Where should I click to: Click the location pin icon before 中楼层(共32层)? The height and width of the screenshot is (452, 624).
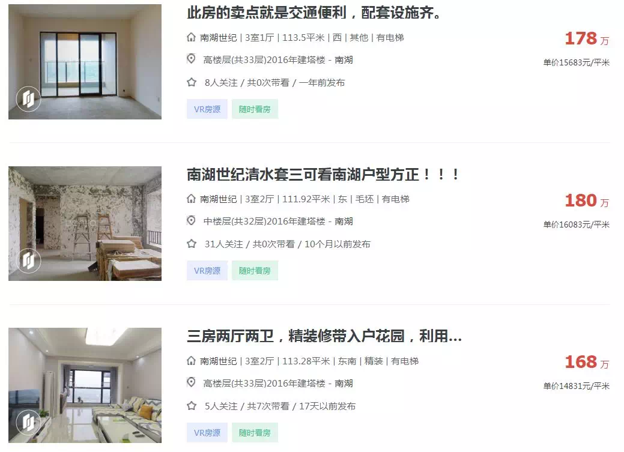tap(191, 221)
